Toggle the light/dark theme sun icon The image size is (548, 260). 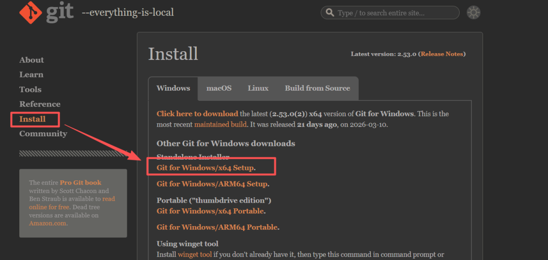coord(473,13)
